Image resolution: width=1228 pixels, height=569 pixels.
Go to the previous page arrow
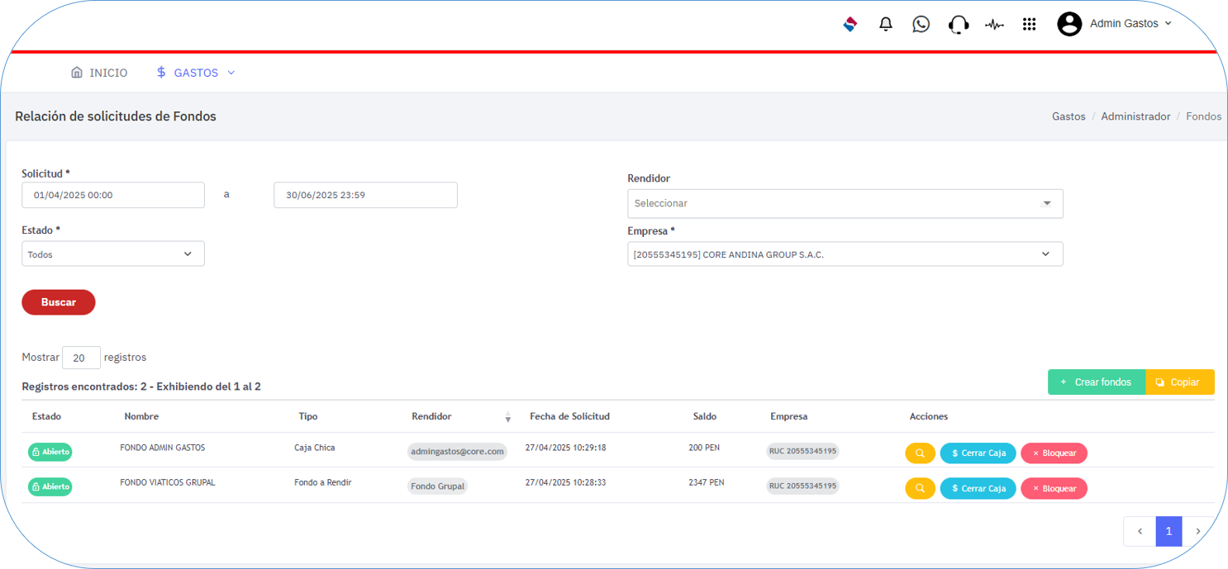[x=1140, y=532]
